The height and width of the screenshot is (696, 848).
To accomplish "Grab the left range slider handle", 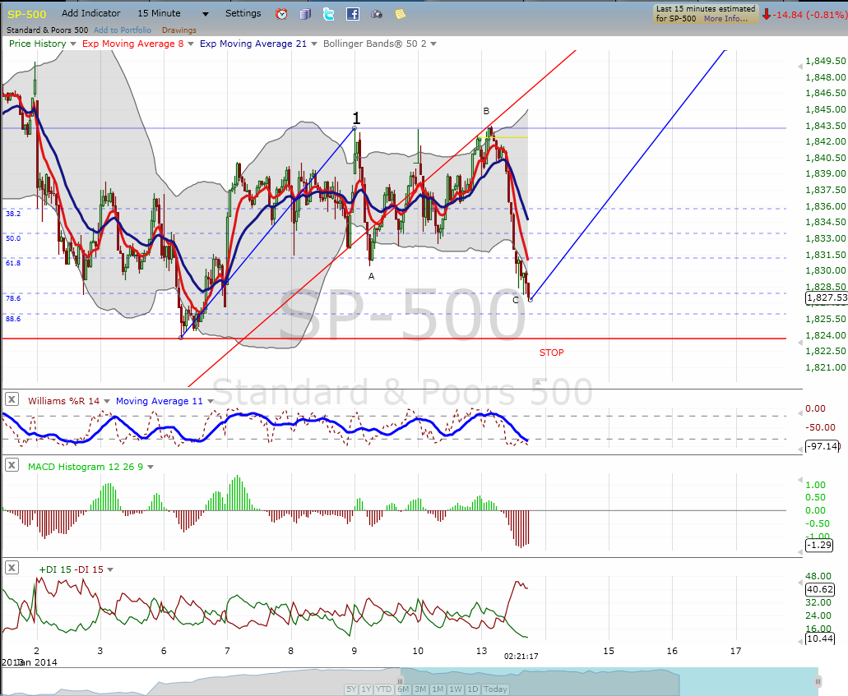I will click(401, 681).
